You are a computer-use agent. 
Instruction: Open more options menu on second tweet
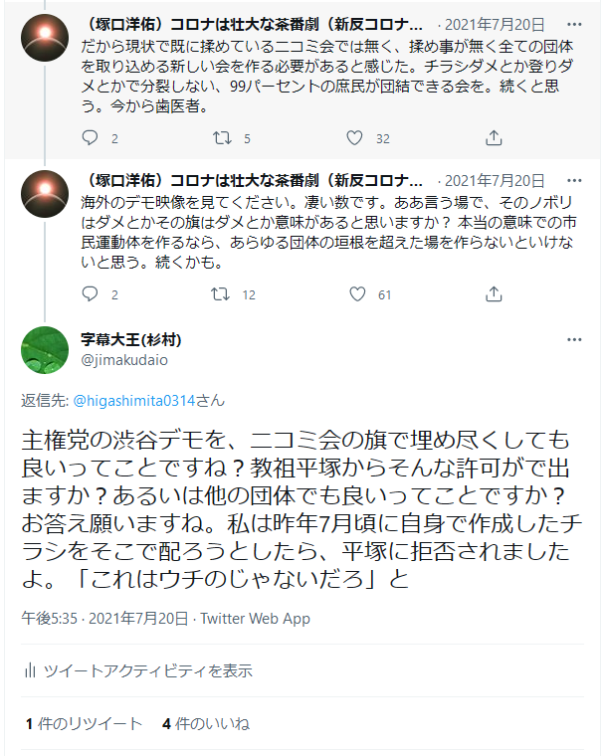tap(575, 180)
